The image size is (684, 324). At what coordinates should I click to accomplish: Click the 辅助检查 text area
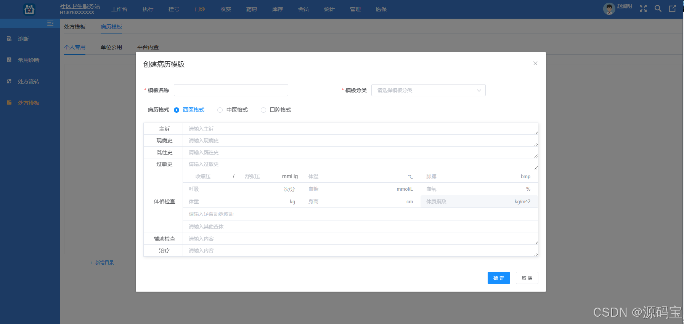click(x=360, y=239)
